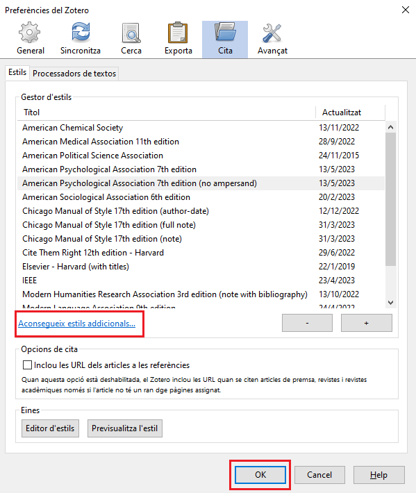Select Elsevier - Harvard (with titles)

(x=201, y=267)
